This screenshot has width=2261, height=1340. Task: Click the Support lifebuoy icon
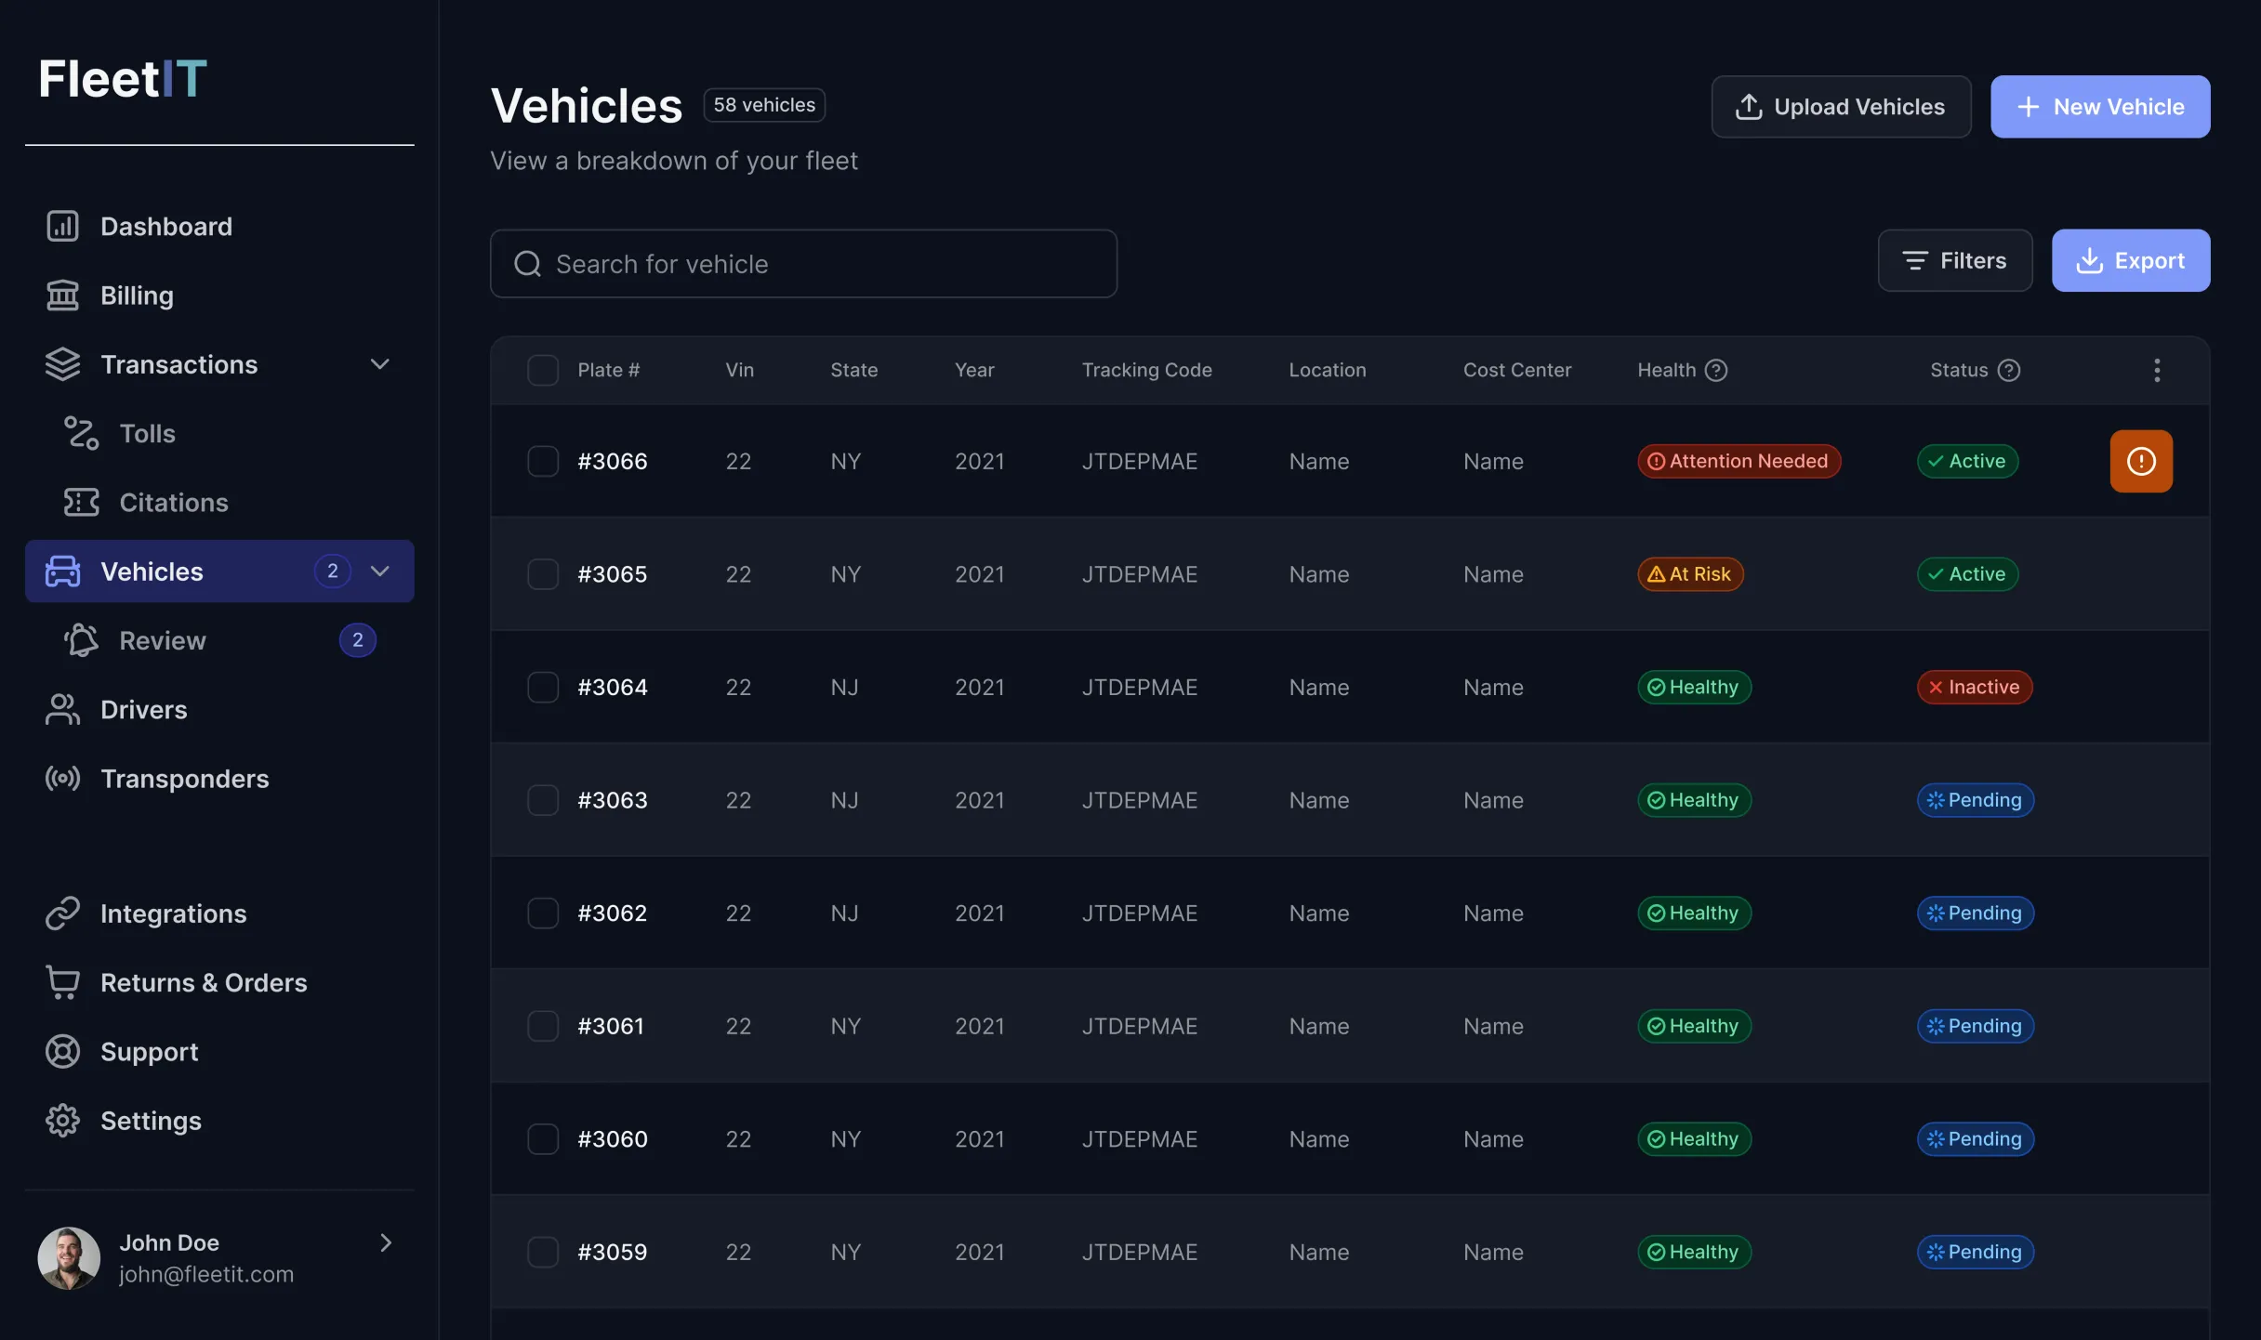pyautogui.click(x=62, y=1051)
